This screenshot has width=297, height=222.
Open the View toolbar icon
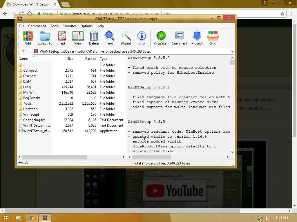point(78,38)
